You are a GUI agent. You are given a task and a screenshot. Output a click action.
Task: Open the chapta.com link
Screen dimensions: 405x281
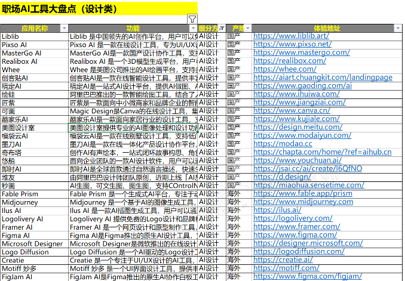(323, 152)
